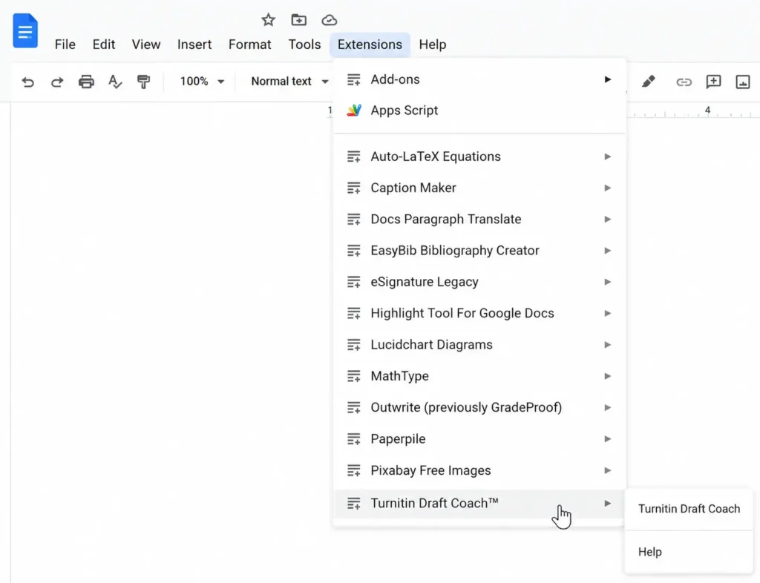The width and height of the screenshot is (760, 583).
Task: Redo the last action
Action: 57,82
